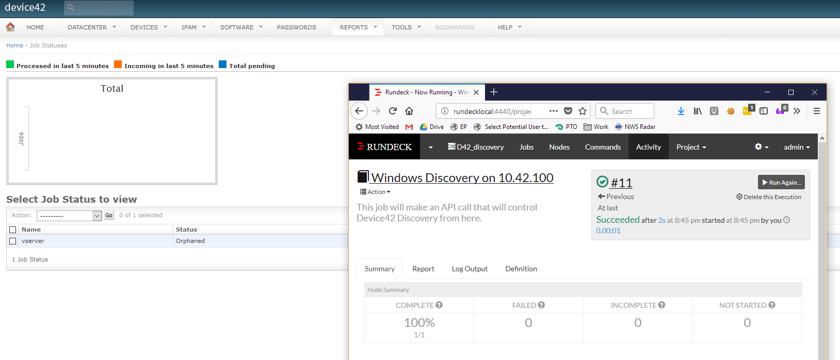
Task: Bookmark this page with the star icon
Action: click(583, 111)
